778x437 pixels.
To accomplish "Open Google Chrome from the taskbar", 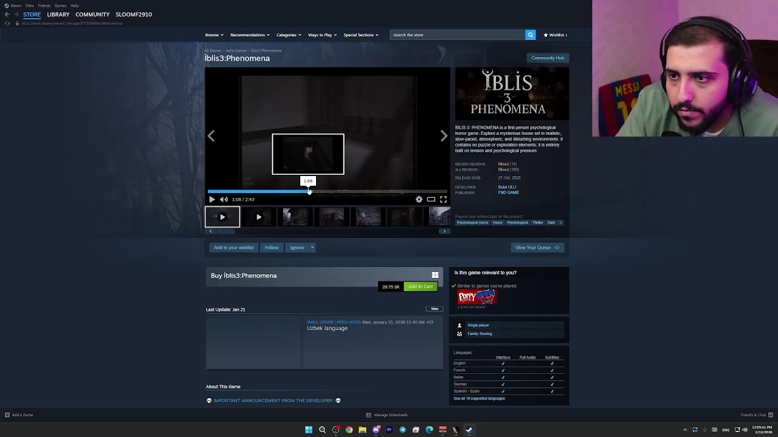I will coord(349,430).
